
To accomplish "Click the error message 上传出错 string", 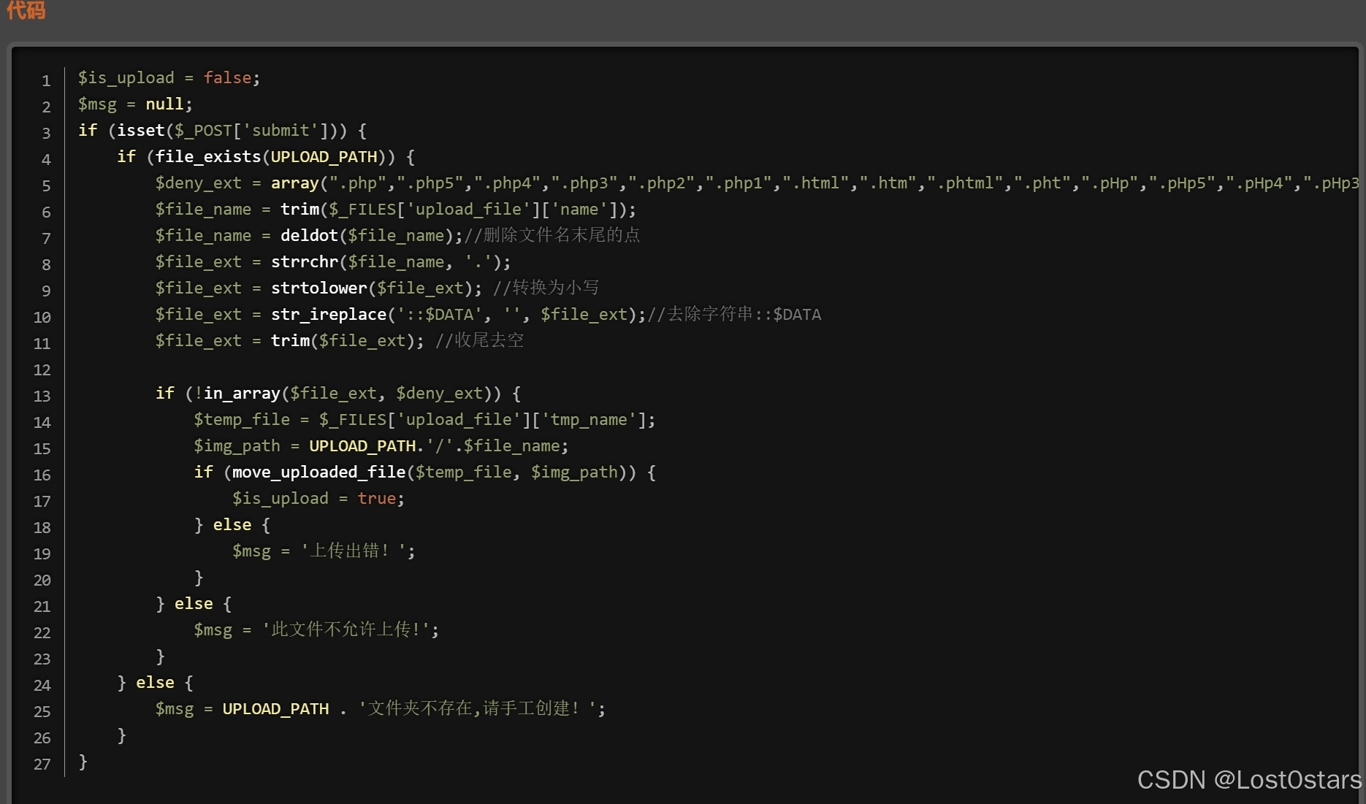I will point(353,551).
